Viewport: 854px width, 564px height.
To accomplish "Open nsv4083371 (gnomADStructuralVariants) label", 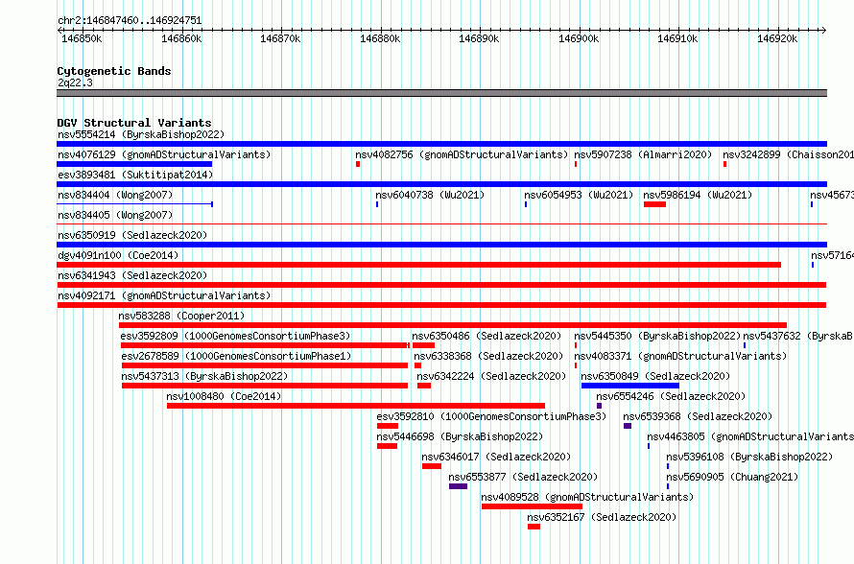I will click(680, 356).
